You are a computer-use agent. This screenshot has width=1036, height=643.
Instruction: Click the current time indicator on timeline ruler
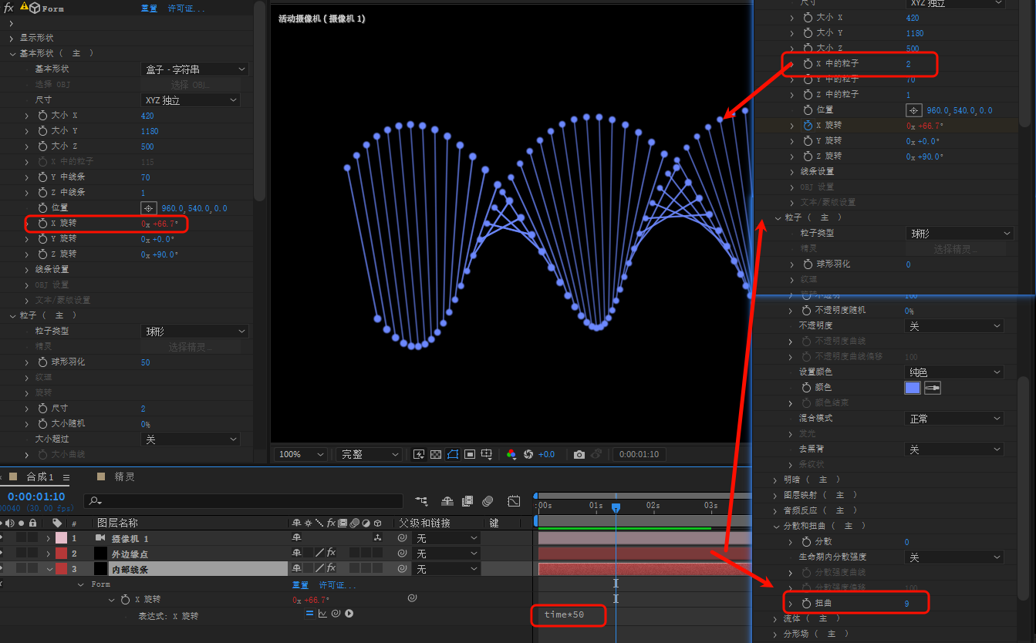pyautogui.click(x=616, y=507)
